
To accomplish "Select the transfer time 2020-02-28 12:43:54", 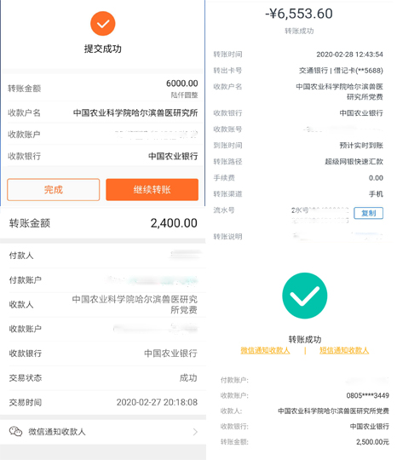I will [x=349, y=55].
